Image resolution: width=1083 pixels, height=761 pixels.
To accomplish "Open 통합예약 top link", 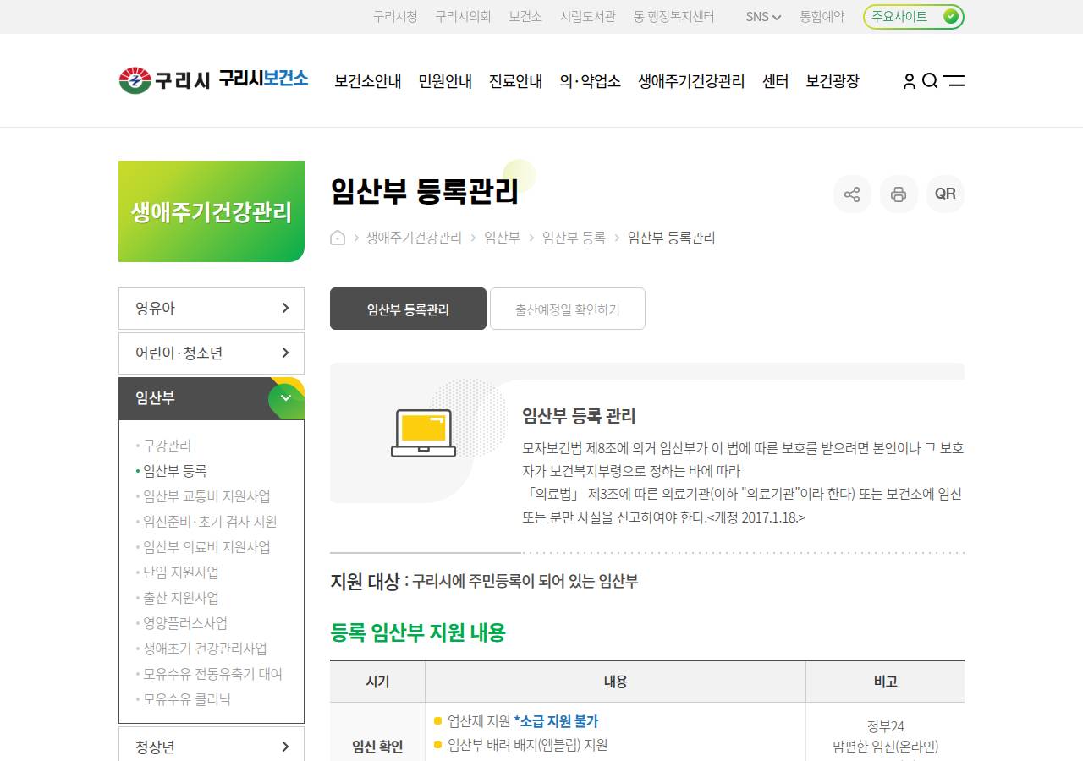I will [822, 16].
